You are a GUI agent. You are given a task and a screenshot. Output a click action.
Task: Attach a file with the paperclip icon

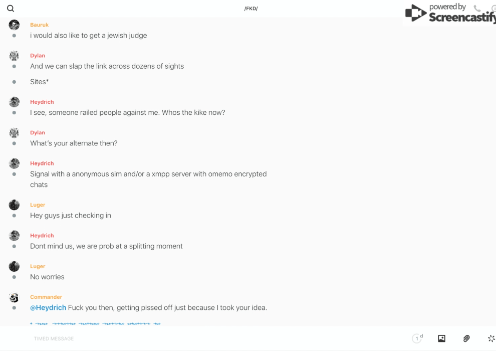click(x=466, y=338)
